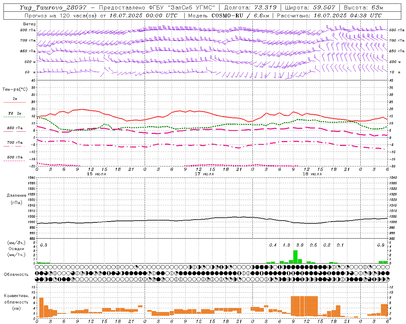
Task: Click the 1.3 precipitation value
Action: point(286,245)
